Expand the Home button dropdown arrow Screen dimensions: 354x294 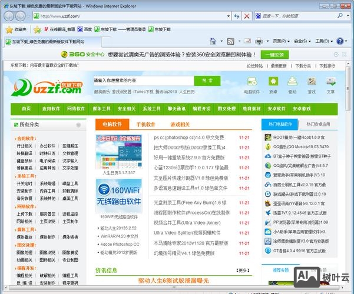(221, 41)
